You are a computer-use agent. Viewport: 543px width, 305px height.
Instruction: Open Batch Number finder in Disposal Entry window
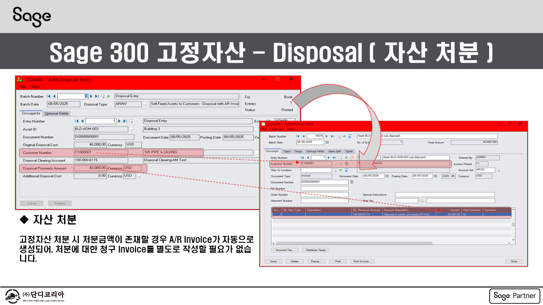tap(103, 96)
